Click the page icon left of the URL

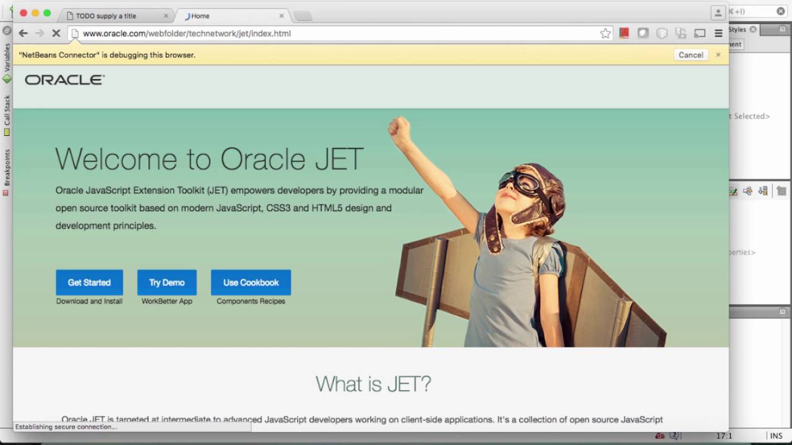click(75, 33)
